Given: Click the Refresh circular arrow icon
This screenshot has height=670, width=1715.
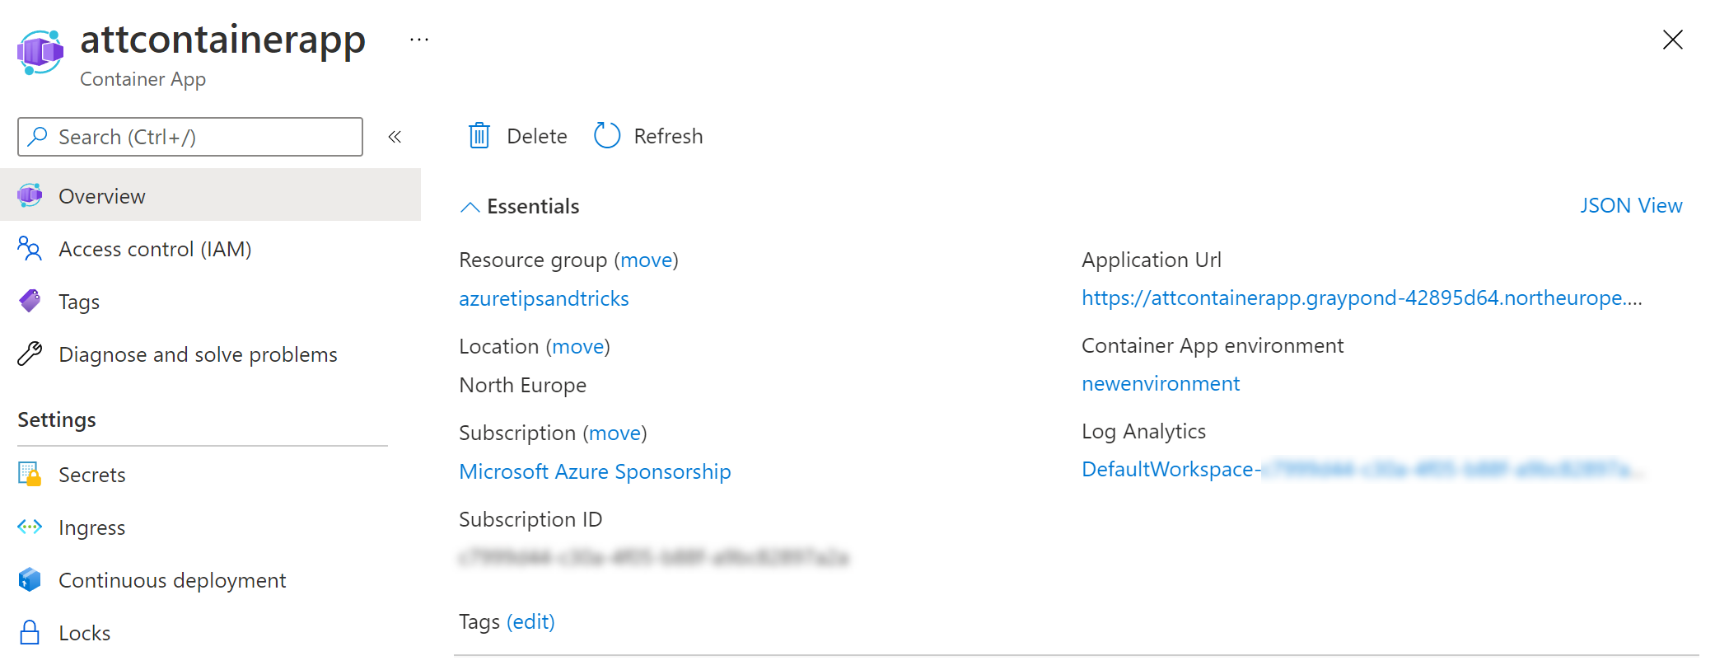Looking at the screenshot, I should point(607,136).
